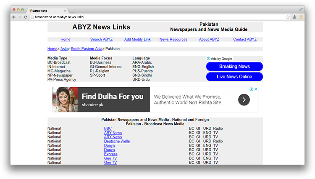Click the BC-Broadcast legend entry
The height and width of the screenshot is (179, 315).
pyautogui.click(x=59, y=62)
